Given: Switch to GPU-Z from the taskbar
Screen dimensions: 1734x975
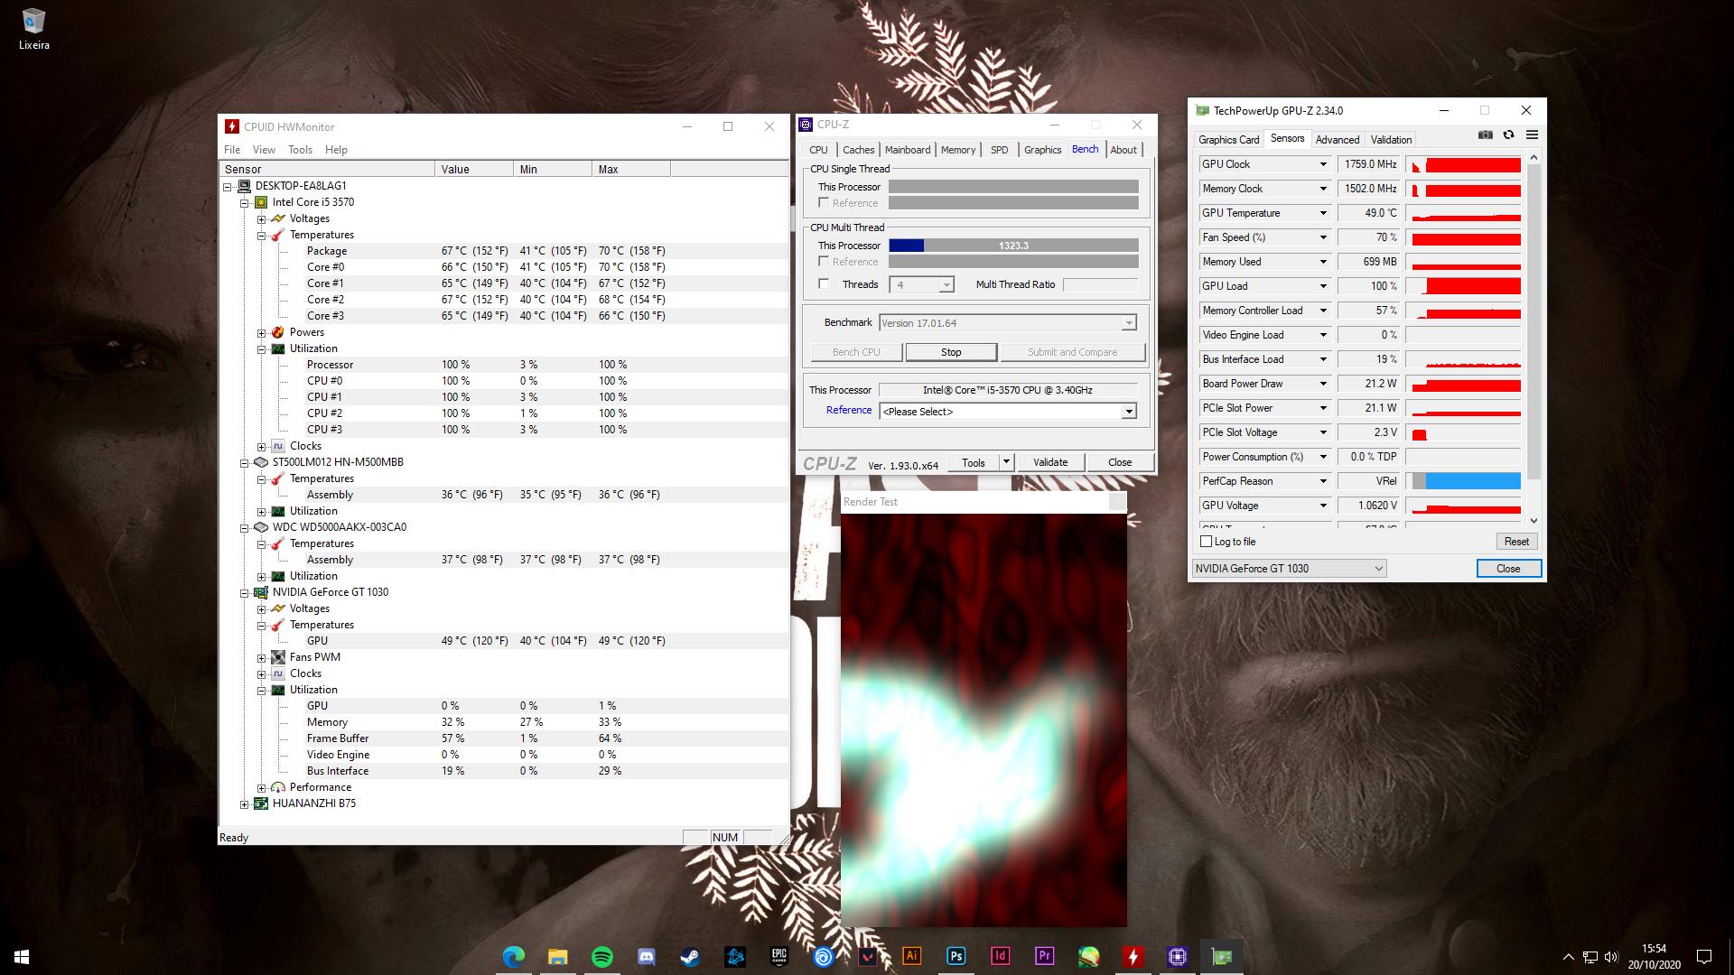Looking at the screenshot, I should pos(1221,956).
